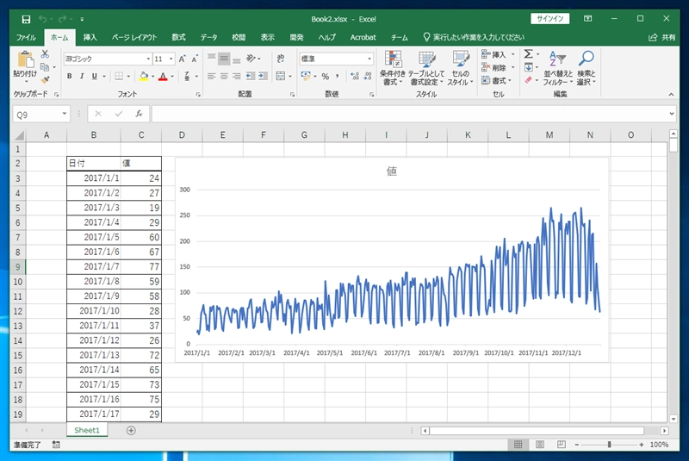Click the Copy icon
This screenshot has width=689, height=461.
[x=45, y=67]
